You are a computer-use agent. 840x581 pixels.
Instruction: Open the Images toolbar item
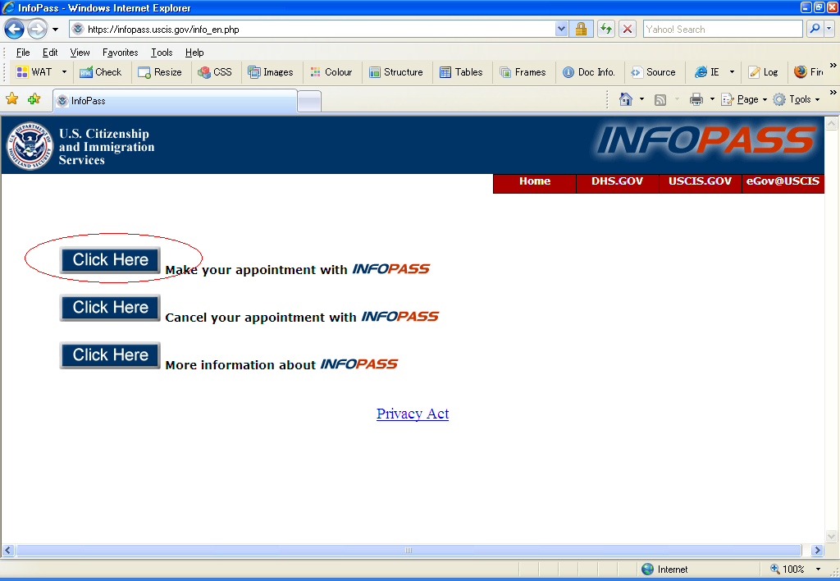[x=271, y=72]
